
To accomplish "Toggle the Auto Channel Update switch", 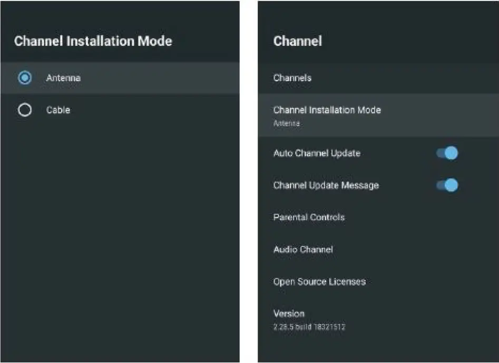I will (x=447, y=153).
